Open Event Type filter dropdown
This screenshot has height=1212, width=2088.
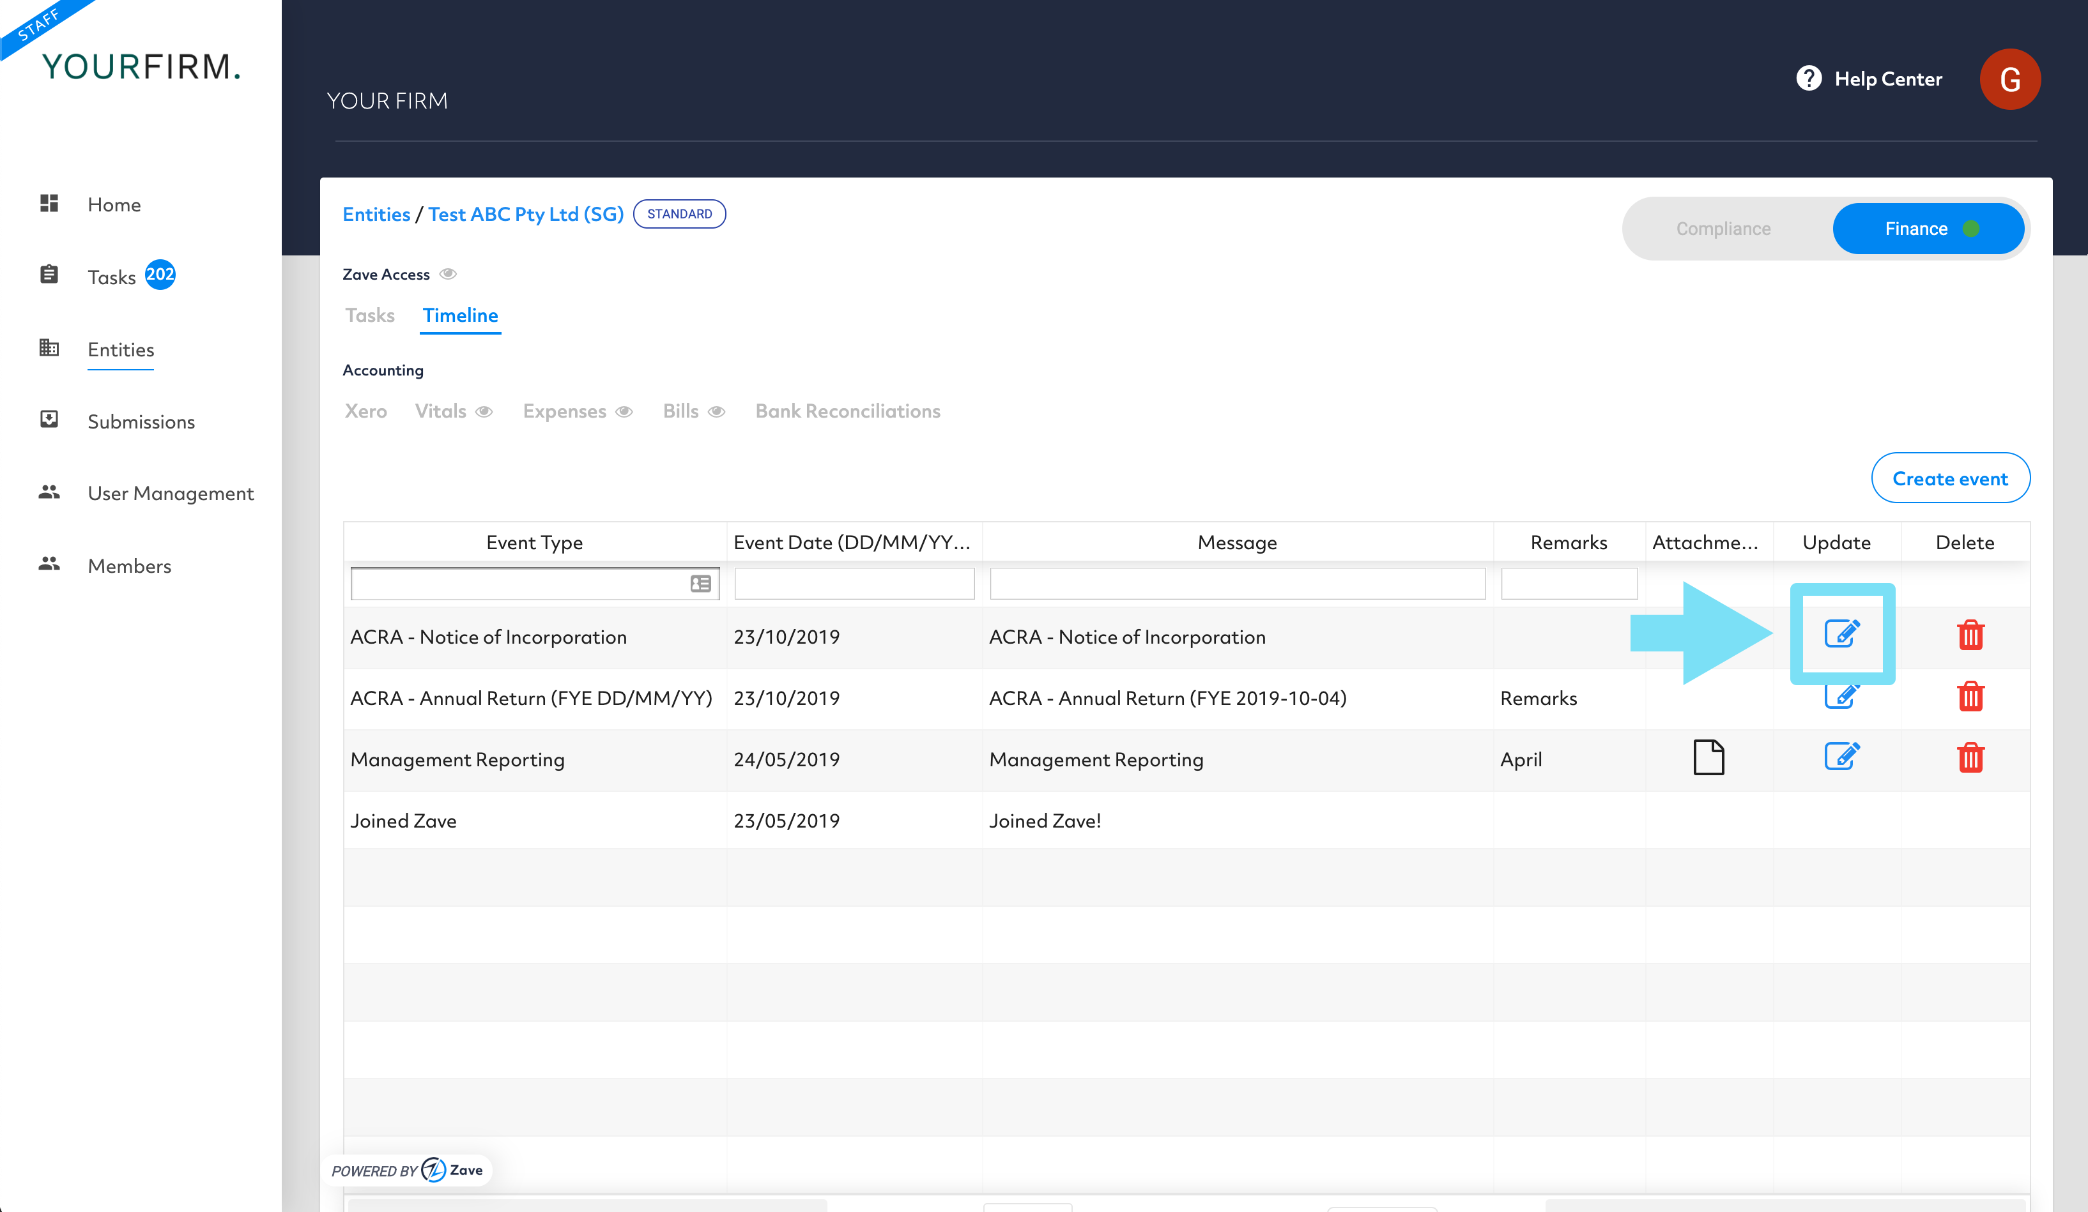point(700,584)
